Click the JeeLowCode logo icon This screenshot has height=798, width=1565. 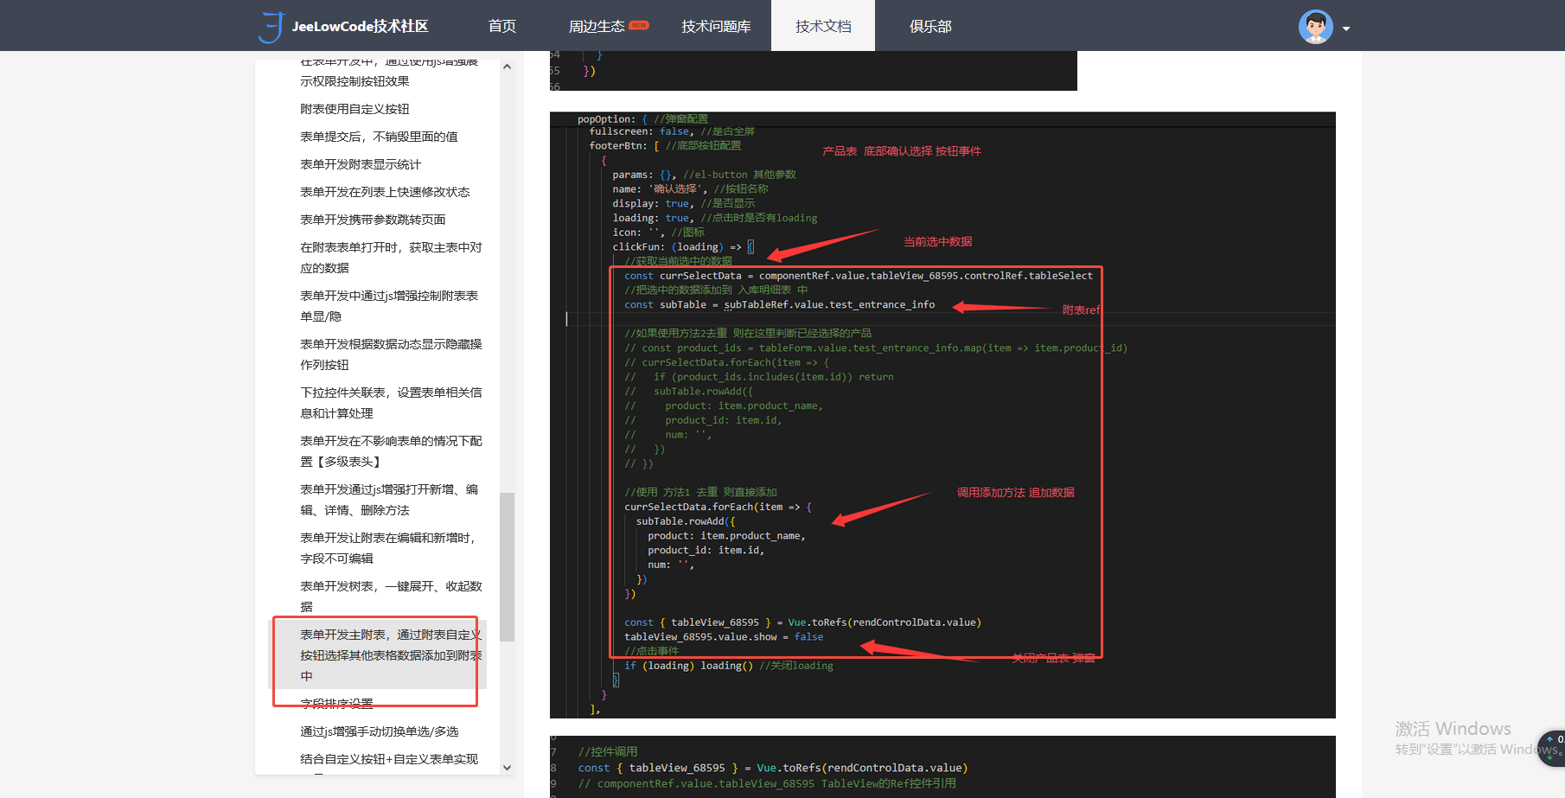271,25
